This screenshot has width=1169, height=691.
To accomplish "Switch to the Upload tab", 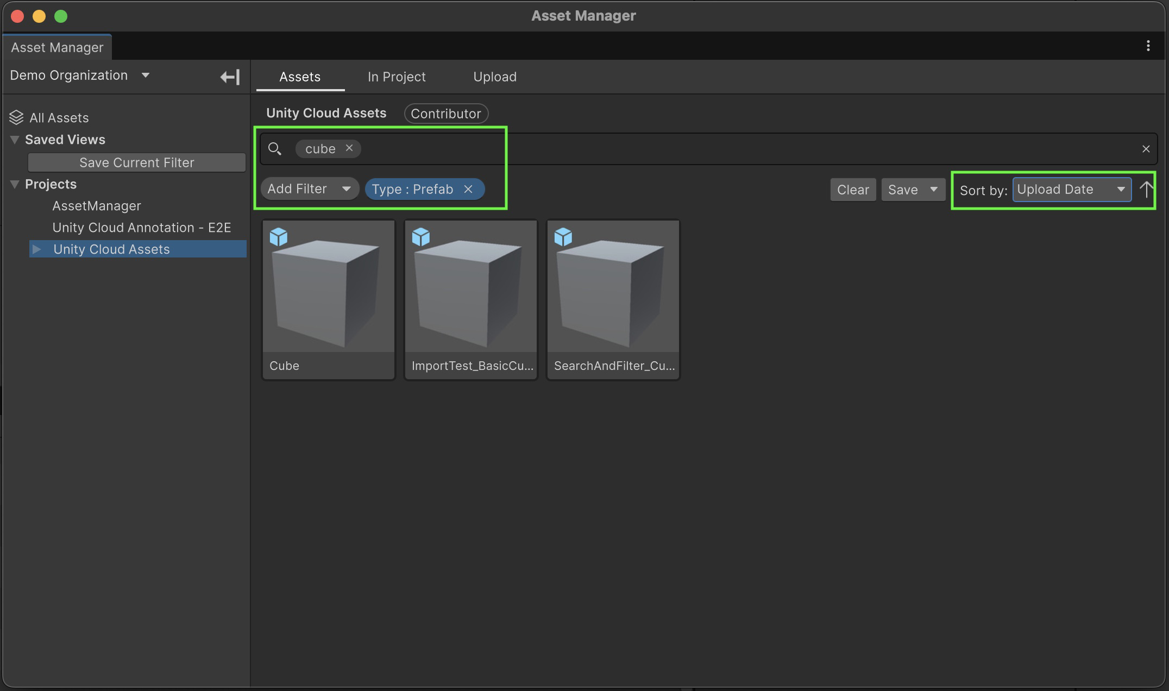I will point(494,77).
